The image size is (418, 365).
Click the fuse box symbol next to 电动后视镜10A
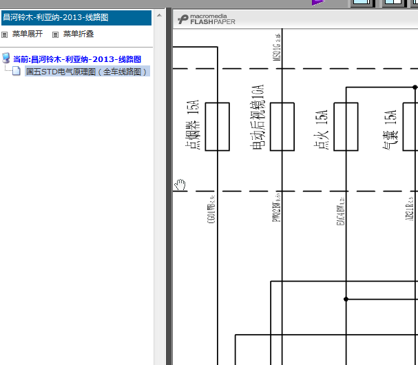tap(282, 127)
